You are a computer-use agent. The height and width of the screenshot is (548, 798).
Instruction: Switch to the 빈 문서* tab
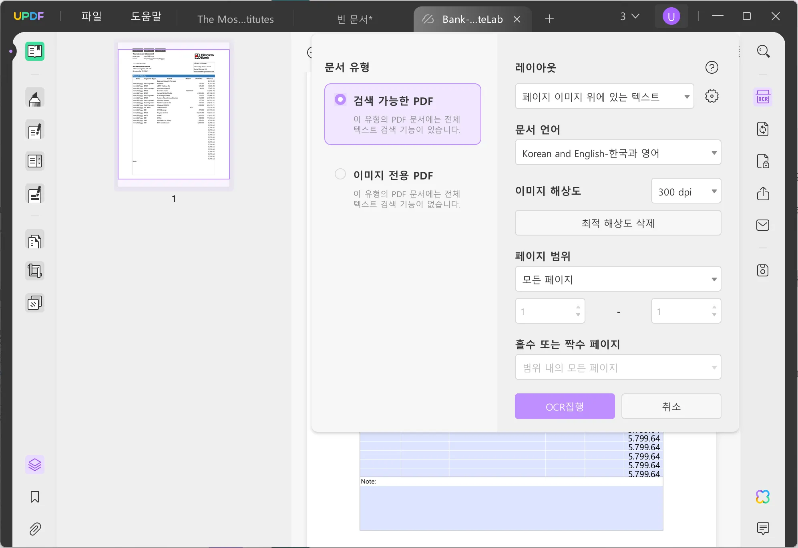(354, 19)
